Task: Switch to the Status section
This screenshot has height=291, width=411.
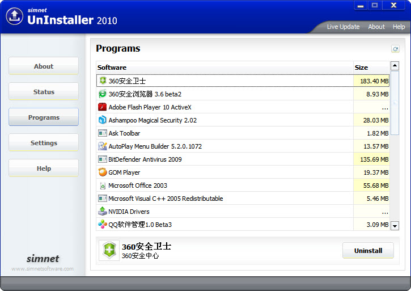Action: [x=44, y=92]
